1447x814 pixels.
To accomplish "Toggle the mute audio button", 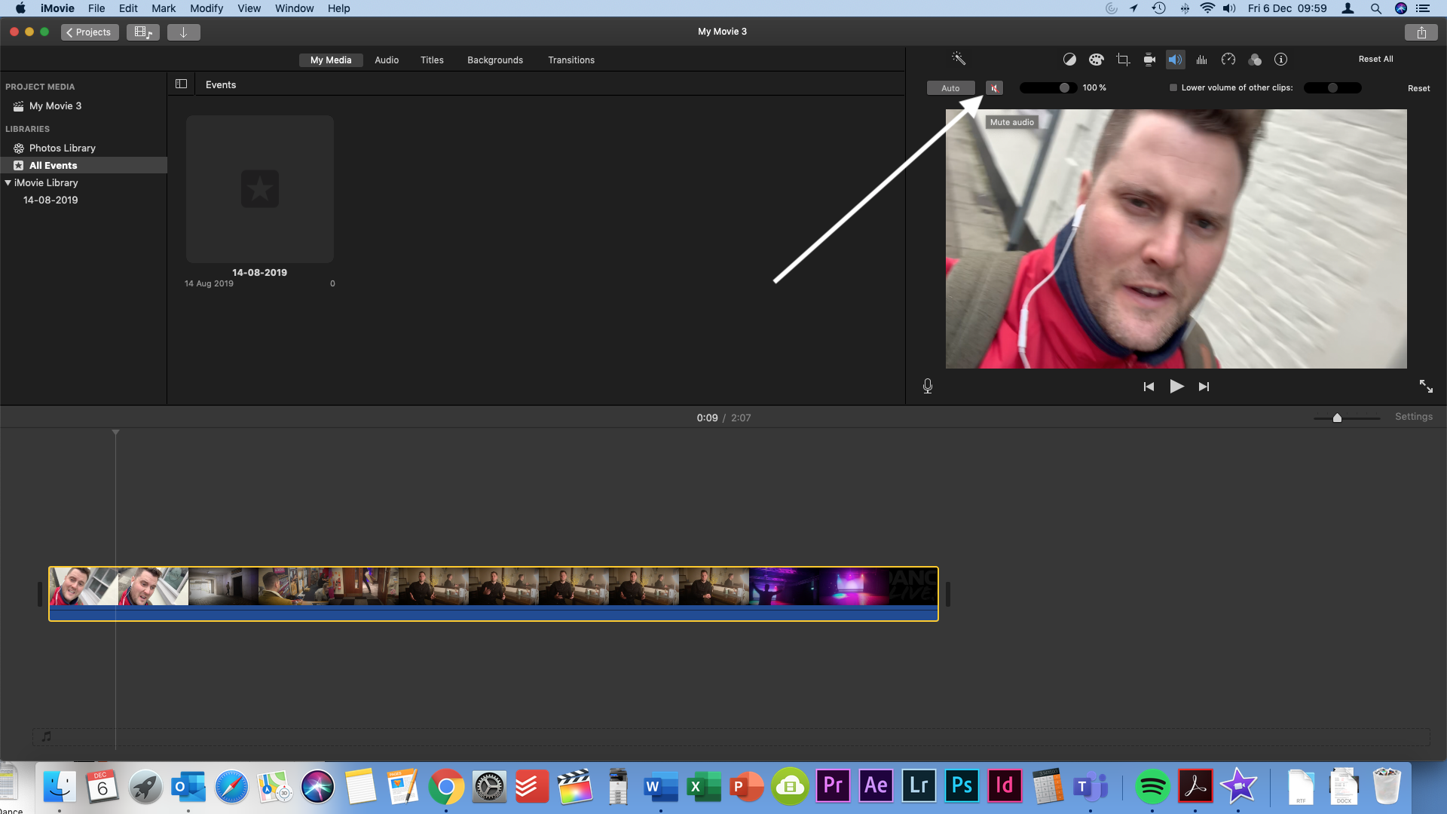I will pyautogui.click(x=995, y=88).
